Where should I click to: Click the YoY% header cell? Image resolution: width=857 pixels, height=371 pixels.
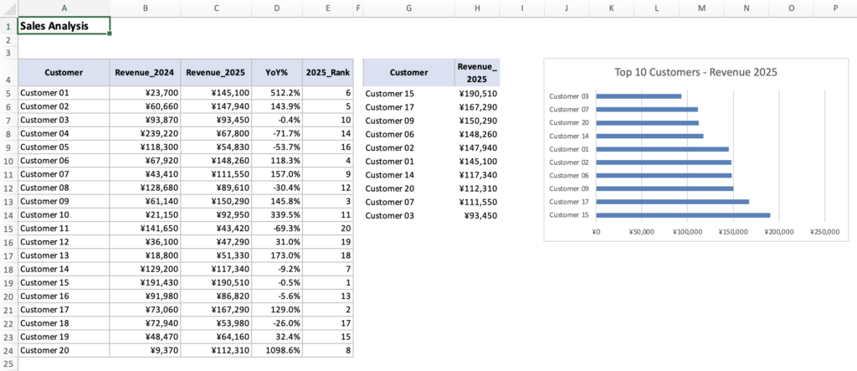[x=277, y=73]
